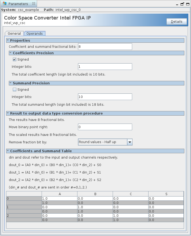Image resolution: width=191 pixels, height=236 pixels.
Task: Uncheck Signed under Coefficients Precision
Action: point(14,60)
